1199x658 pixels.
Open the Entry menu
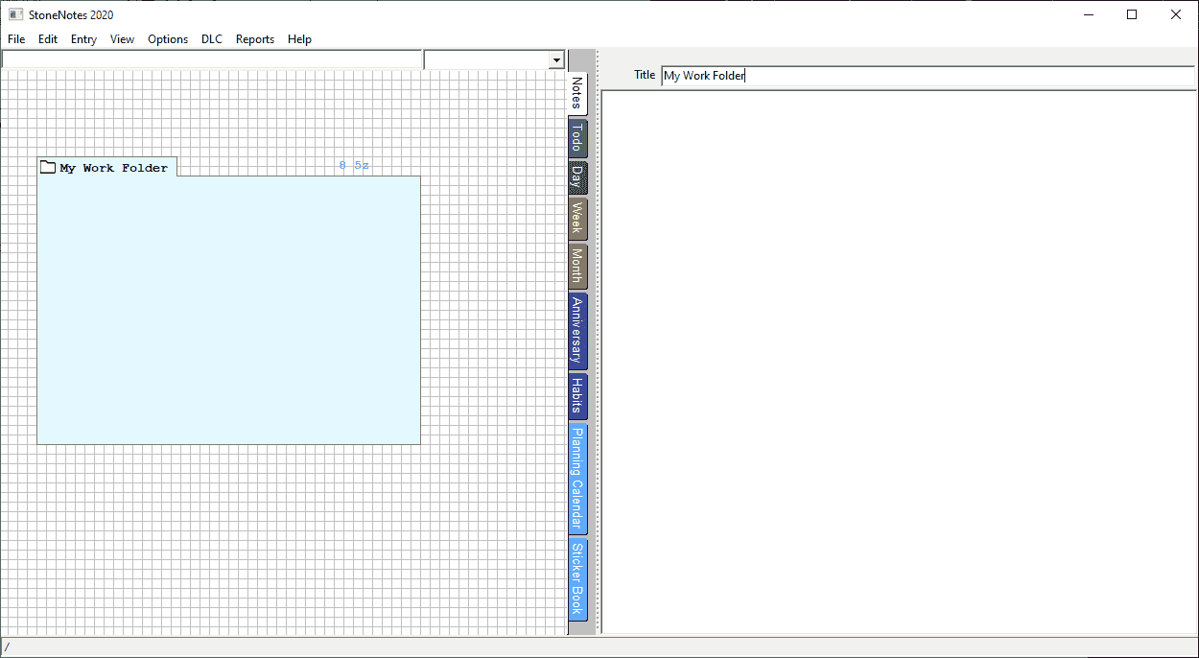point(83,39)
